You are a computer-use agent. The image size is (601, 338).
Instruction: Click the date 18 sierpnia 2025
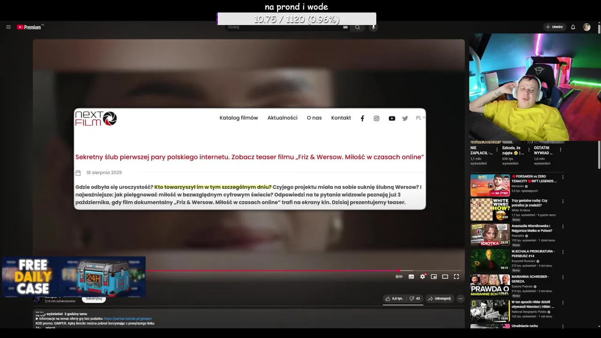click(104, 173)
